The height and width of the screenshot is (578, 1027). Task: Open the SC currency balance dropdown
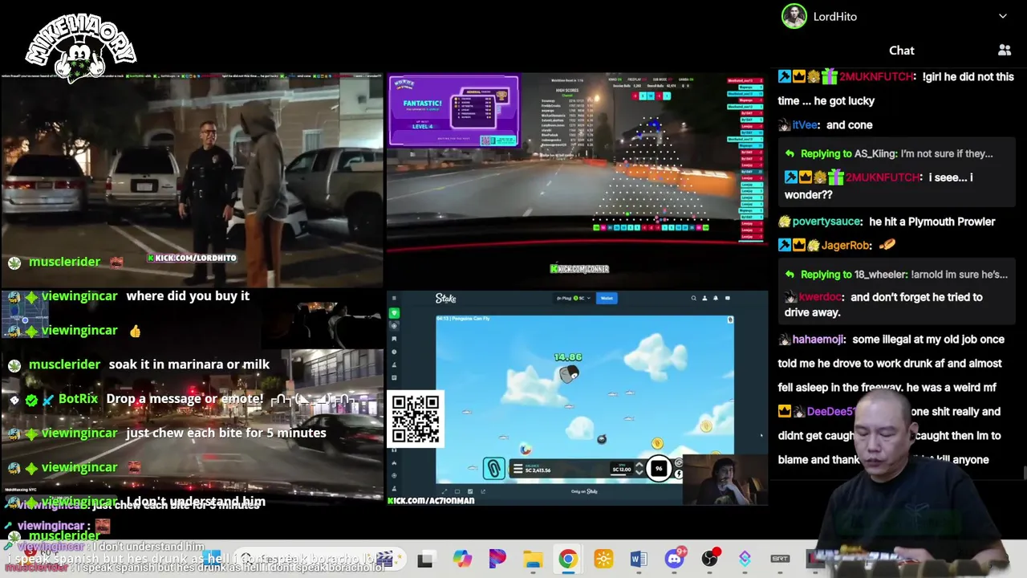click(574, 298)
